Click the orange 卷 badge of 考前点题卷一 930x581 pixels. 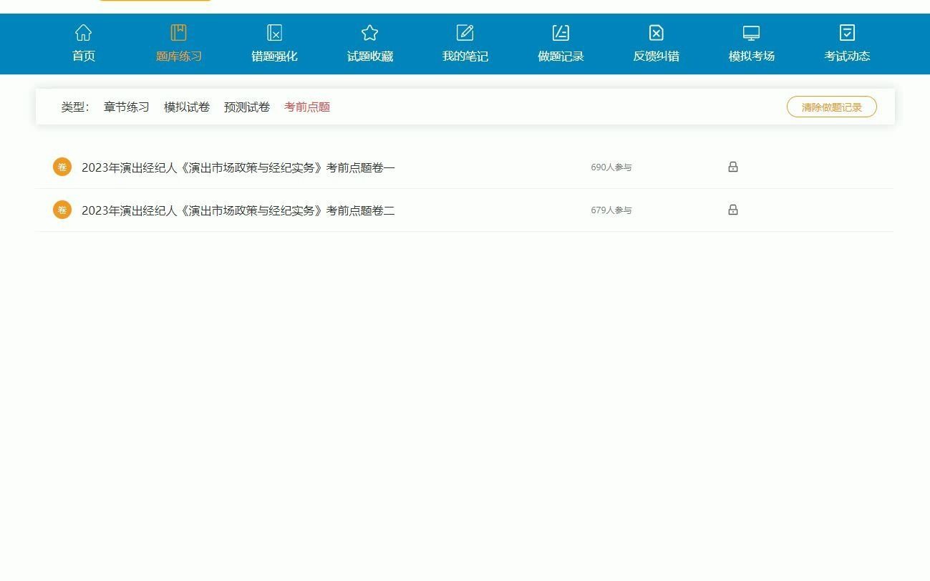click(62, 167)
